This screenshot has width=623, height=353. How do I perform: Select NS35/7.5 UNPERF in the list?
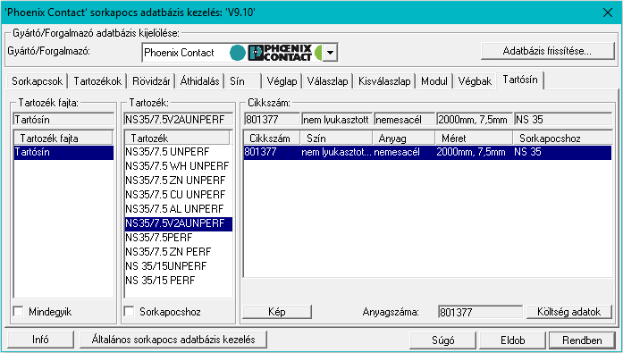178,152
